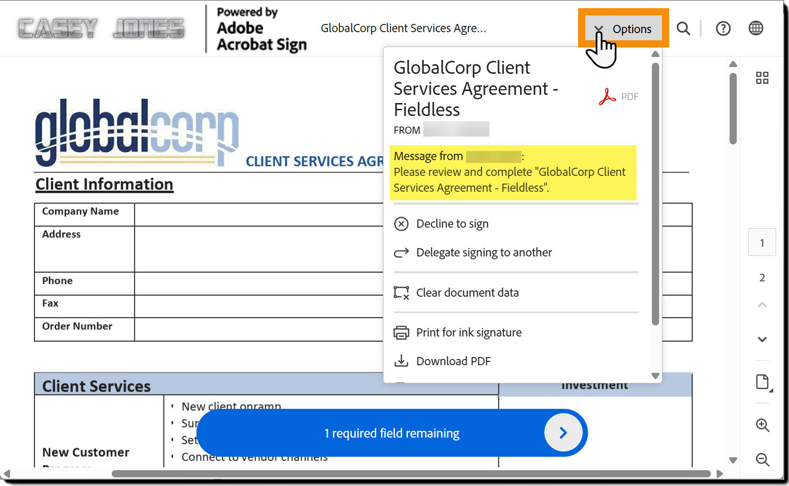Click the Decline circled X icon
The height and width of the screenshot is (486, 789).
401,224
